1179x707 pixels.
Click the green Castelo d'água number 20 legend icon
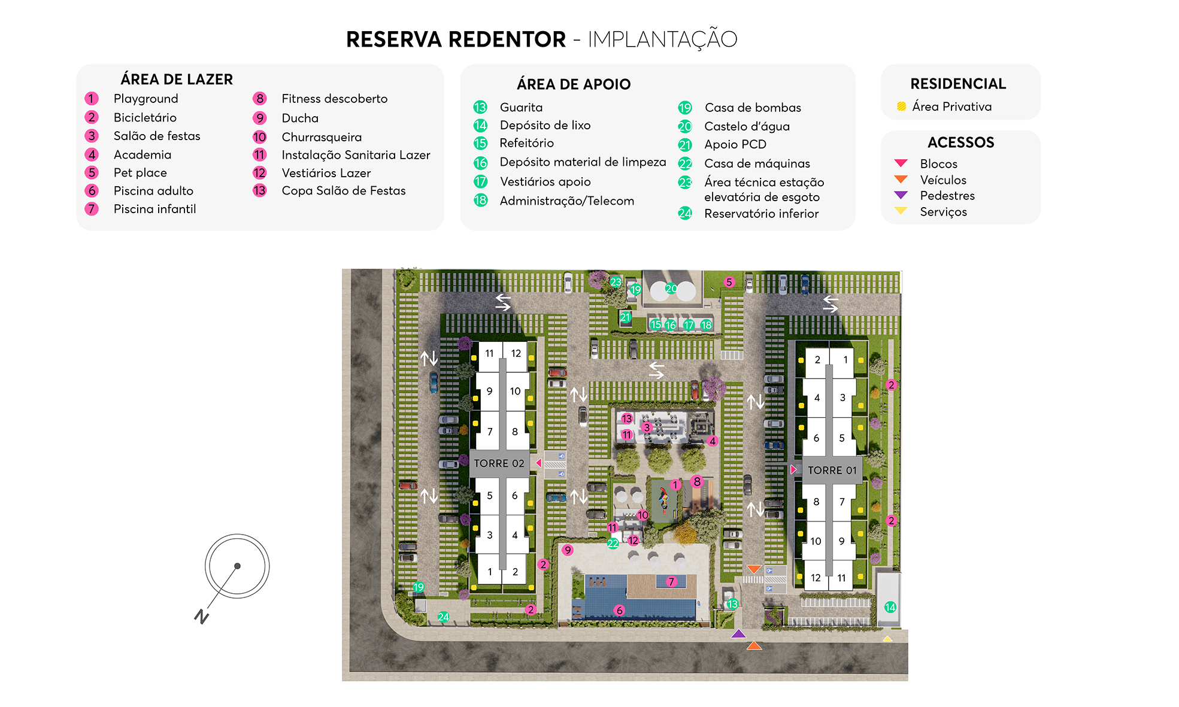point(685,127)
